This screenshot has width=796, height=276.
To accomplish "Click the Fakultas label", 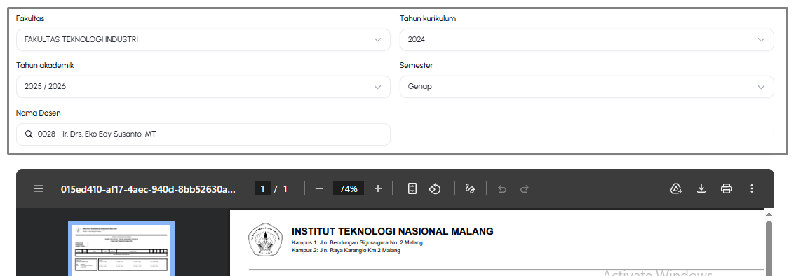I will pyautogui.click(x=30, y=18).
